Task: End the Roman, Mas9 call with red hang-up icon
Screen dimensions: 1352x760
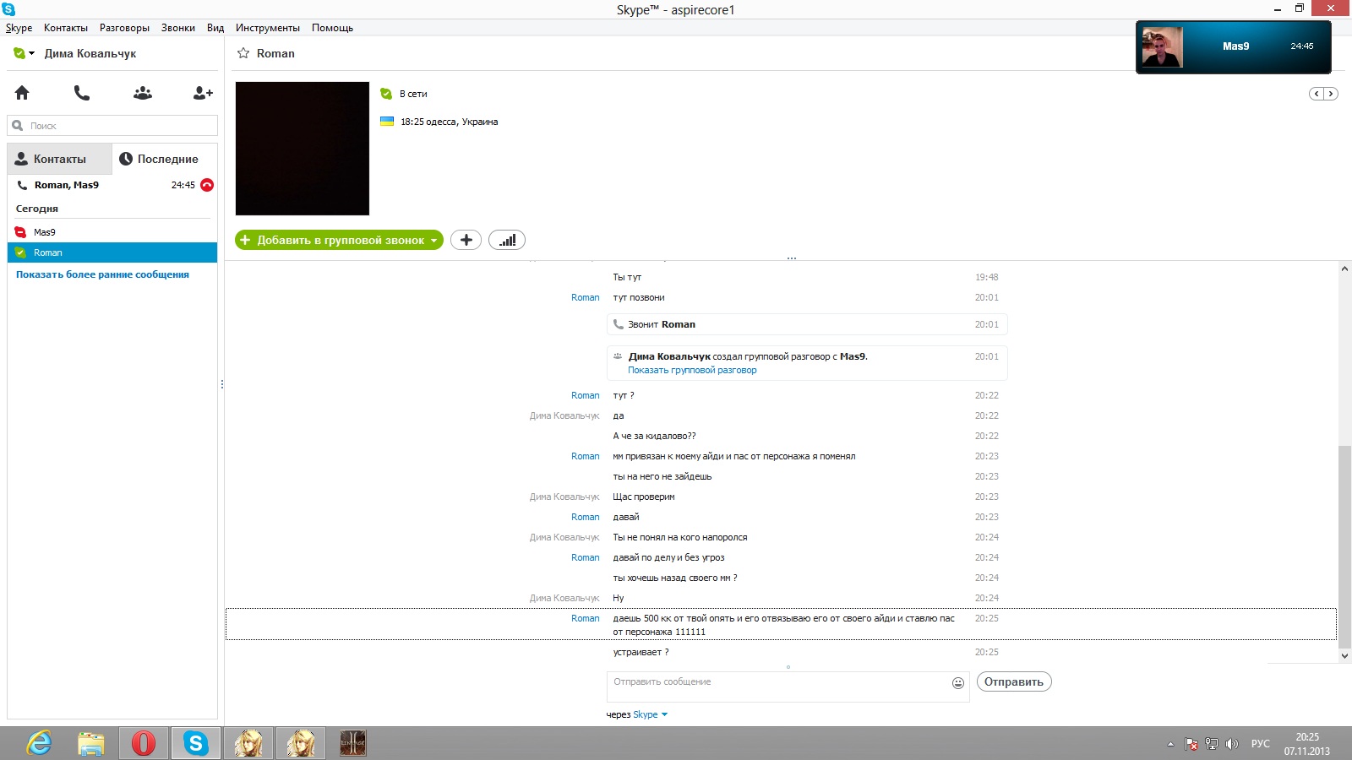Action: [x=207, y=185]
